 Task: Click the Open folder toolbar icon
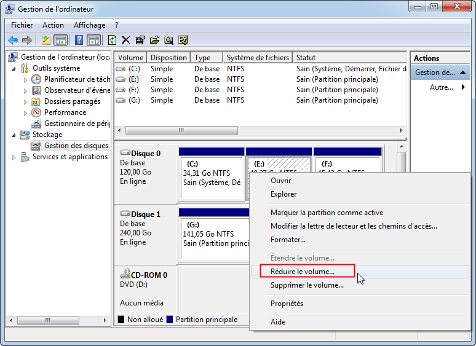click(154, 40)
